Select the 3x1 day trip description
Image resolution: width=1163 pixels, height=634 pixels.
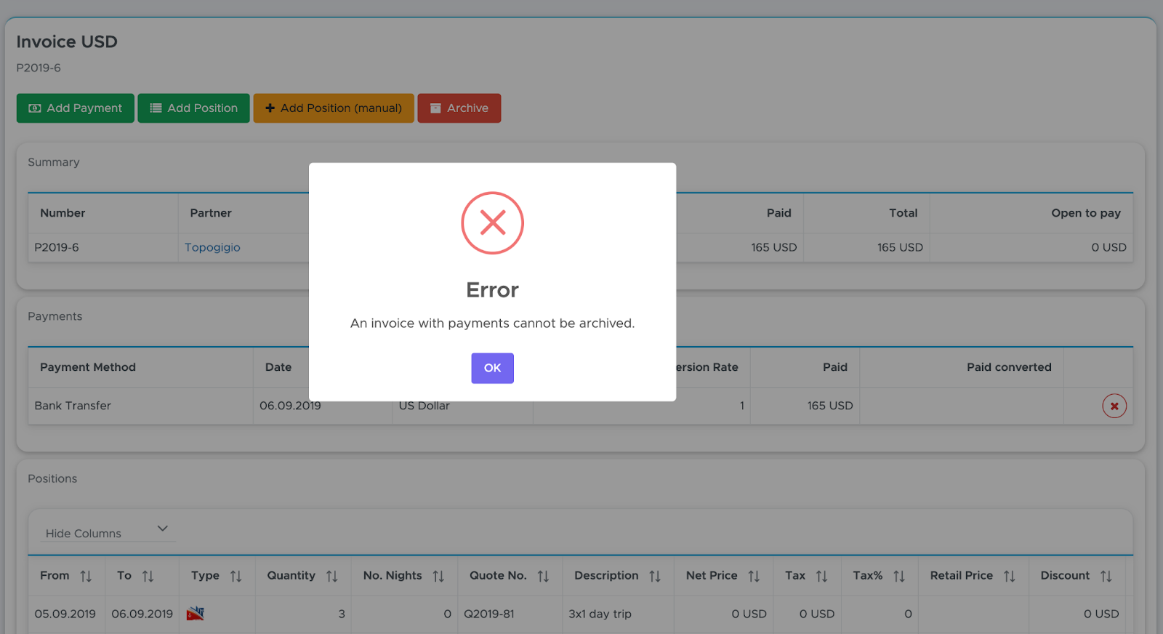click(600, 614)
